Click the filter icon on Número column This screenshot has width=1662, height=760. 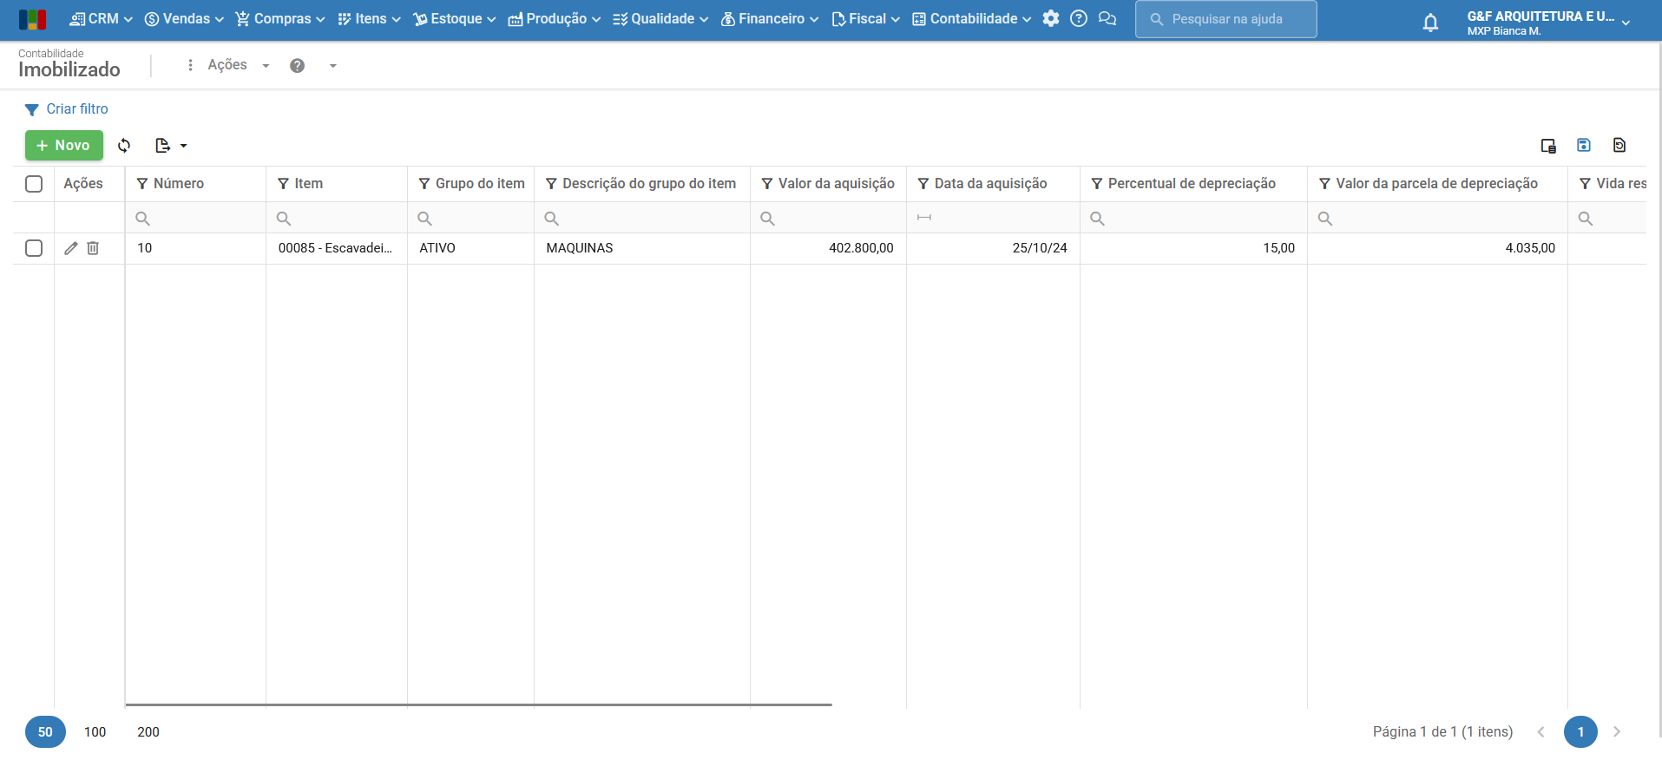coord(142,184)
